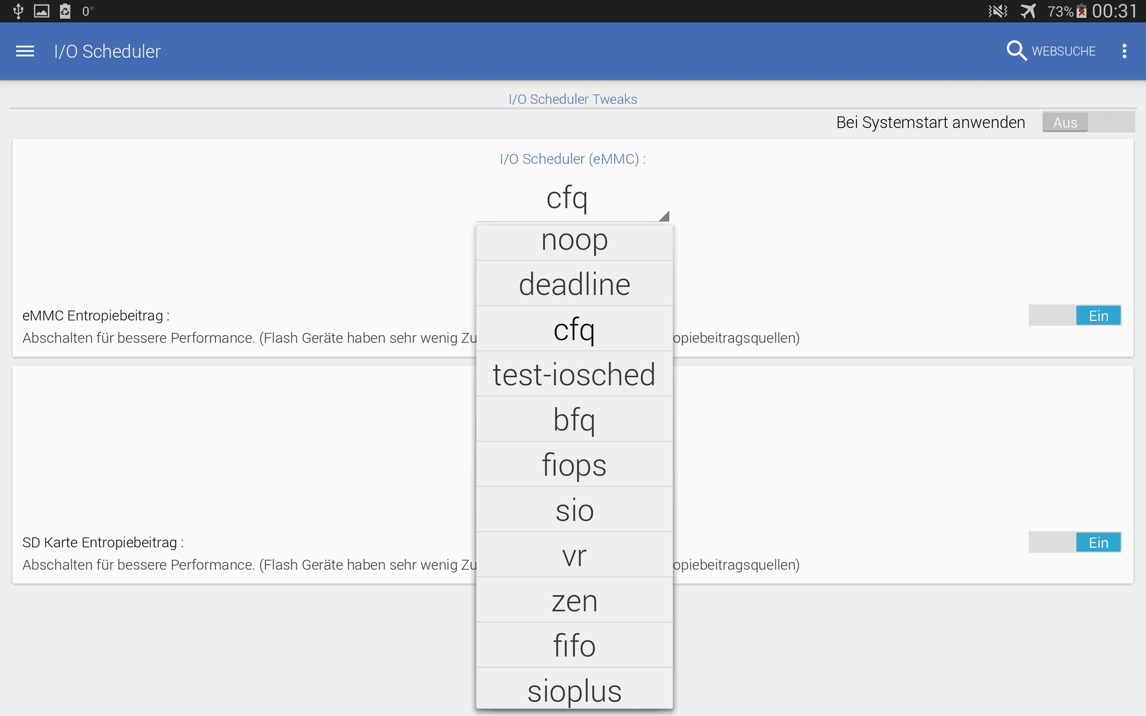Choose deadline scheduler option
This screenshot has width=1146, height=716.
(x=574, y=283)
